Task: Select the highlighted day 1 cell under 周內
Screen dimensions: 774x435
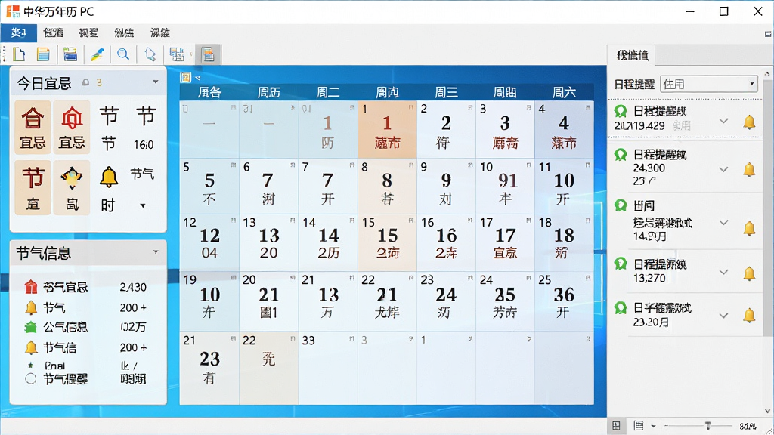Action: 388,129
